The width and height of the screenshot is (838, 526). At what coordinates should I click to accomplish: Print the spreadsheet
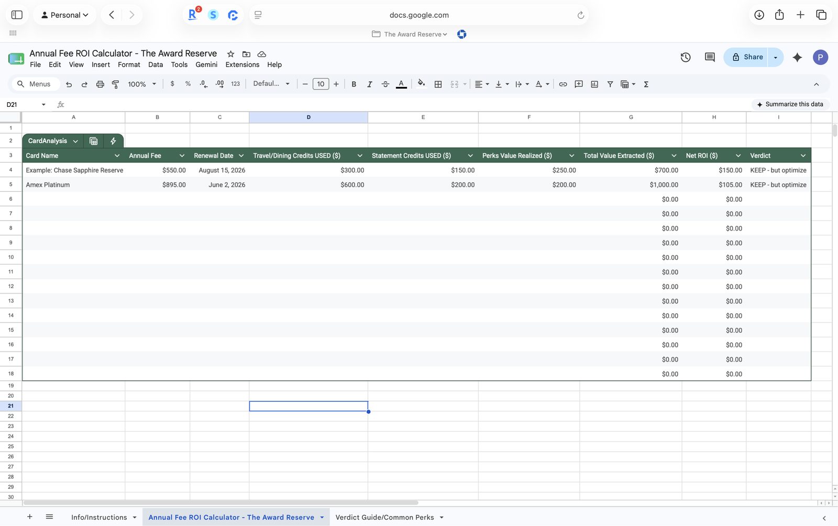coord(100,84)
